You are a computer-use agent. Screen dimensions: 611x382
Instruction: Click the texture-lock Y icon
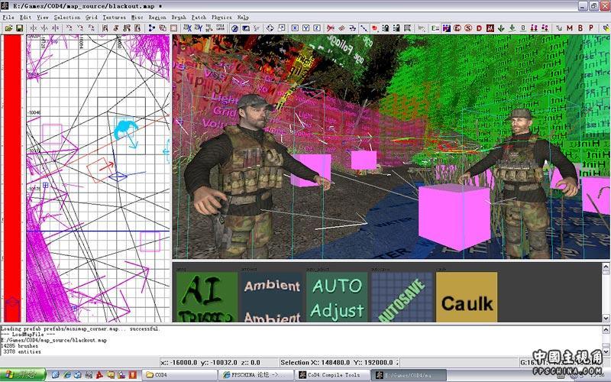[x=199, y=28]
